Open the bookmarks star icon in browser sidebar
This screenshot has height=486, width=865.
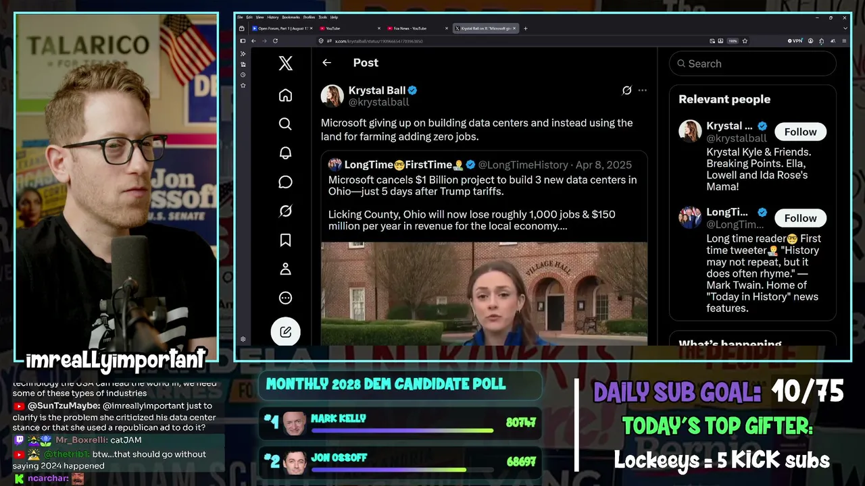243,86
